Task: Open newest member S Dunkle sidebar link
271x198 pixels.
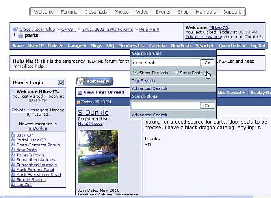Action: 38,129
